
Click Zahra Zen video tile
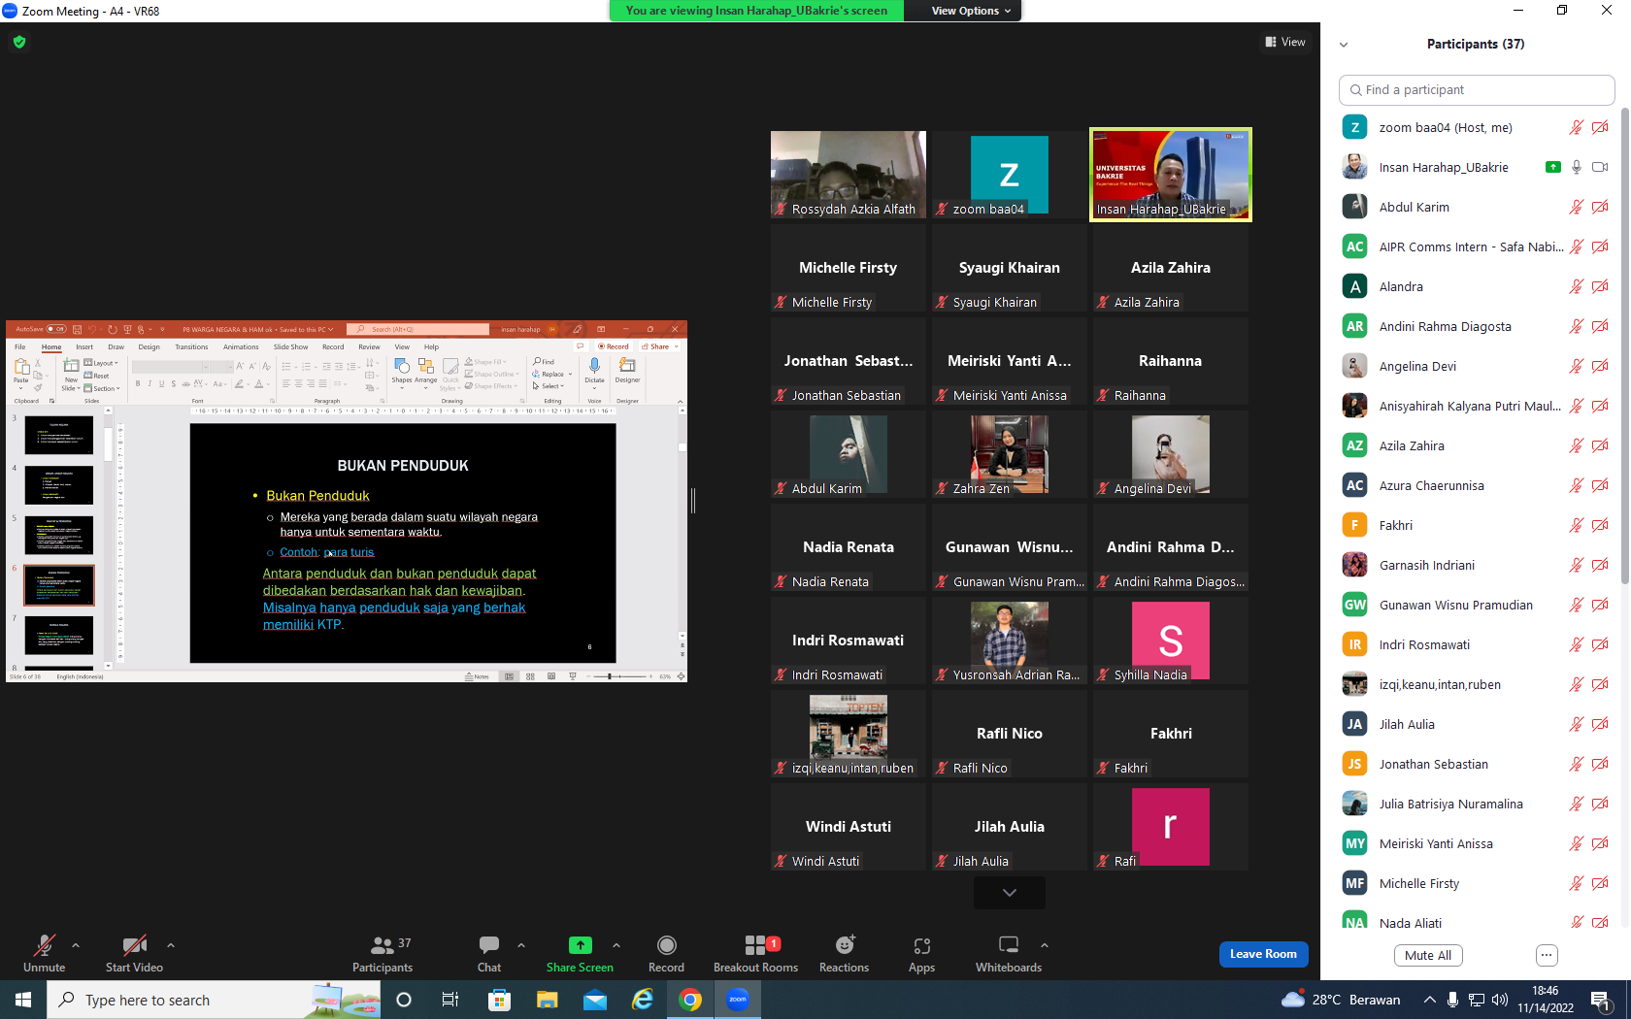click(1010, 454)
